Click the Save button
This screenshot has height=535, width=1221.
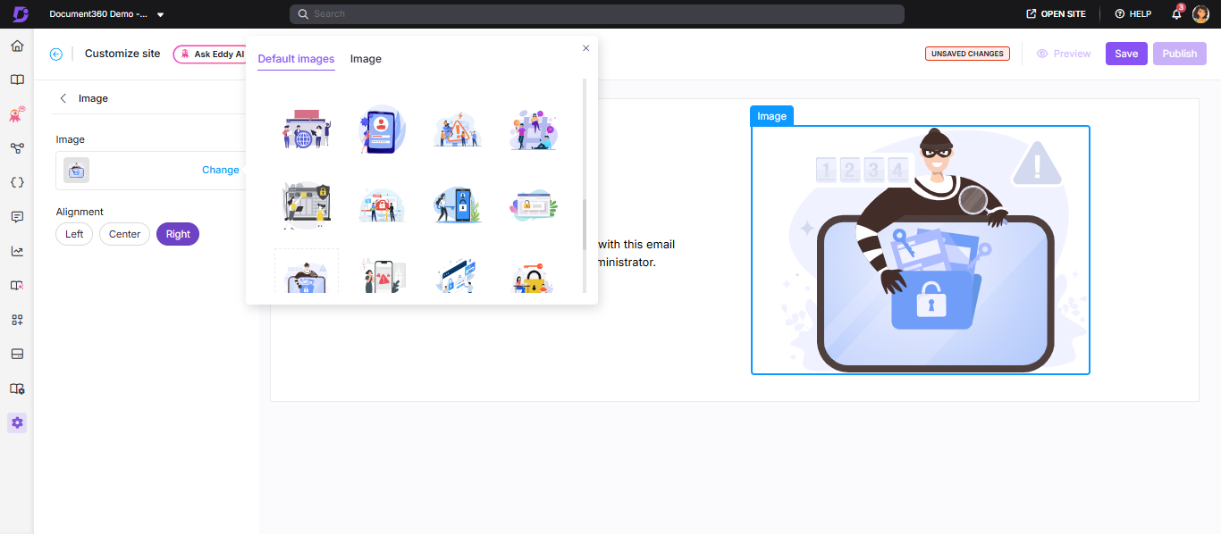pyautogui.click(x=1126, y=54)
